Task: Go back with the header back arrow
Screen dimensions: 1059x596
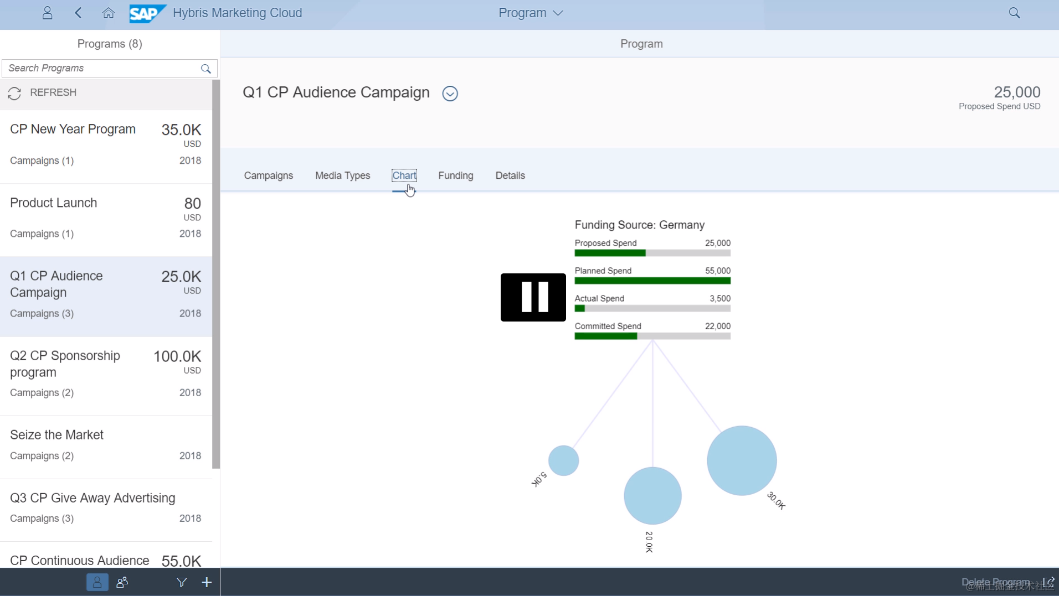Action: pos(78,13)
